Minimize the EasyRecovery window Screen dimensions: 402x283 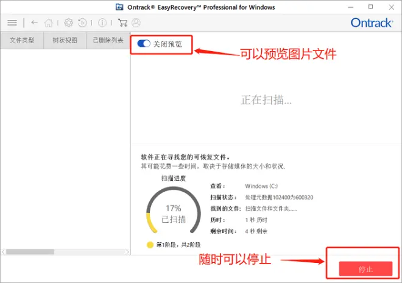click(350, 7)
